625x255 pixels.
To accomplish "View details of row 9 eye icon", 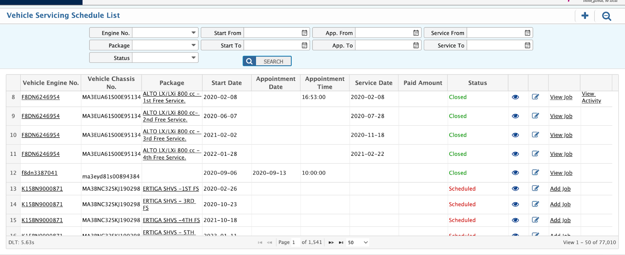I will [x=516, y=116].
